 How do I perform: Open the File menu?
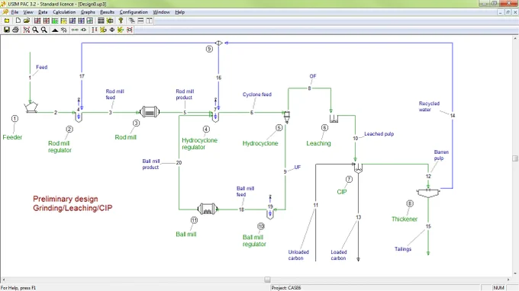(15, 12)
